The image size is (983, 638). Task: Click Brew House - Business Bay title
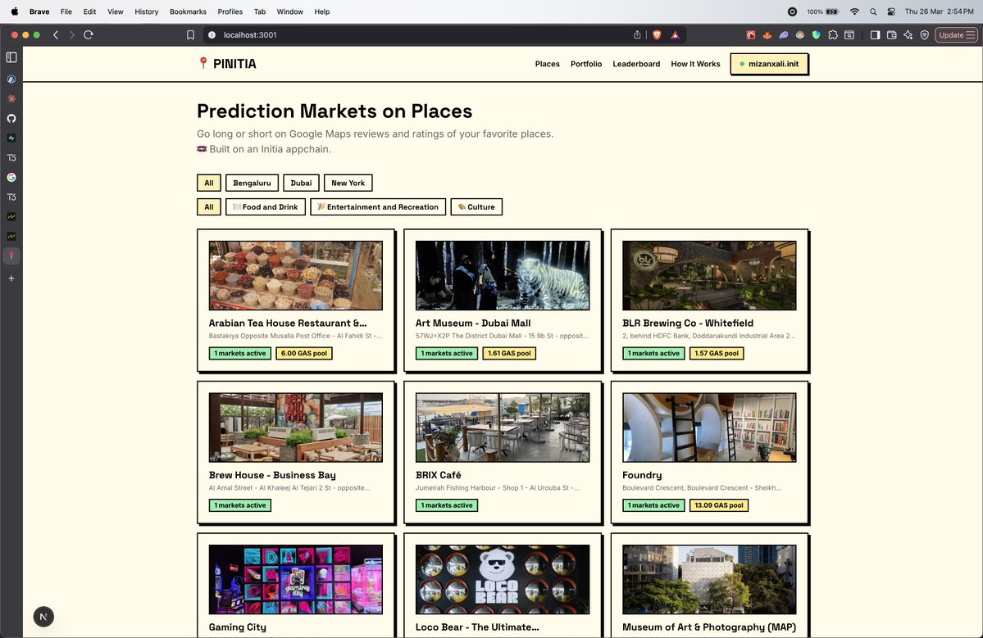point(272,475)
